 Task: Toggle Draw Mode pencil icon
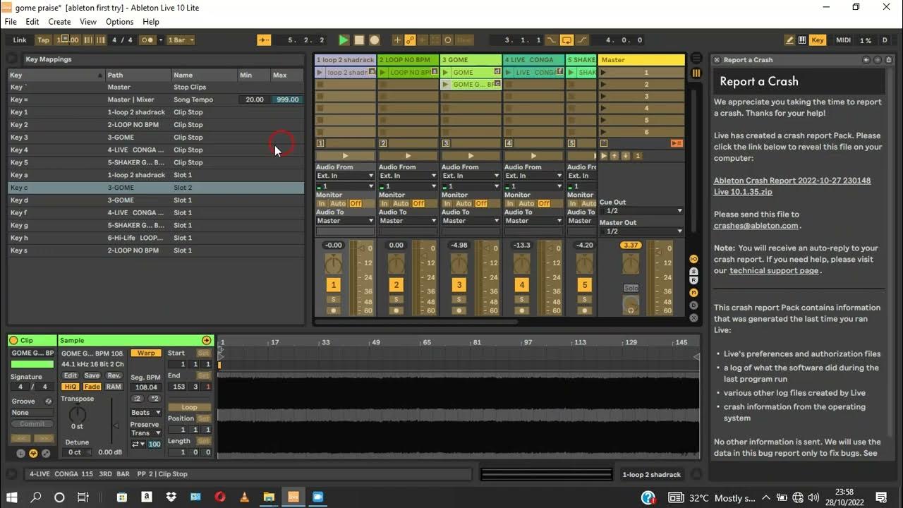tap(789, 40)
